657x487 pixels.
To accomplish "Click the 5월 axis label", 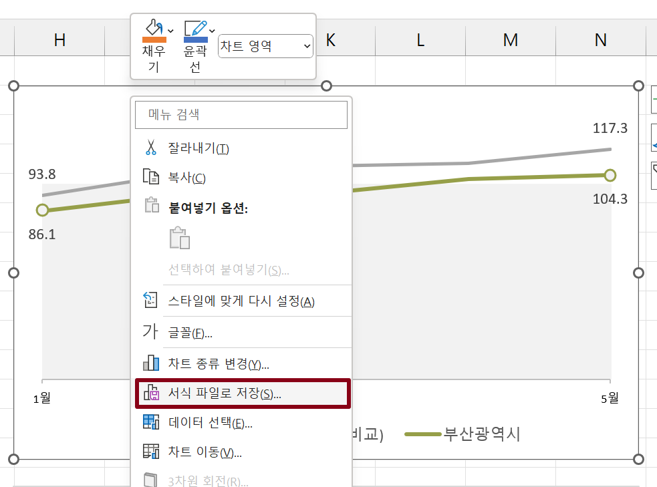I will point(610,397).
